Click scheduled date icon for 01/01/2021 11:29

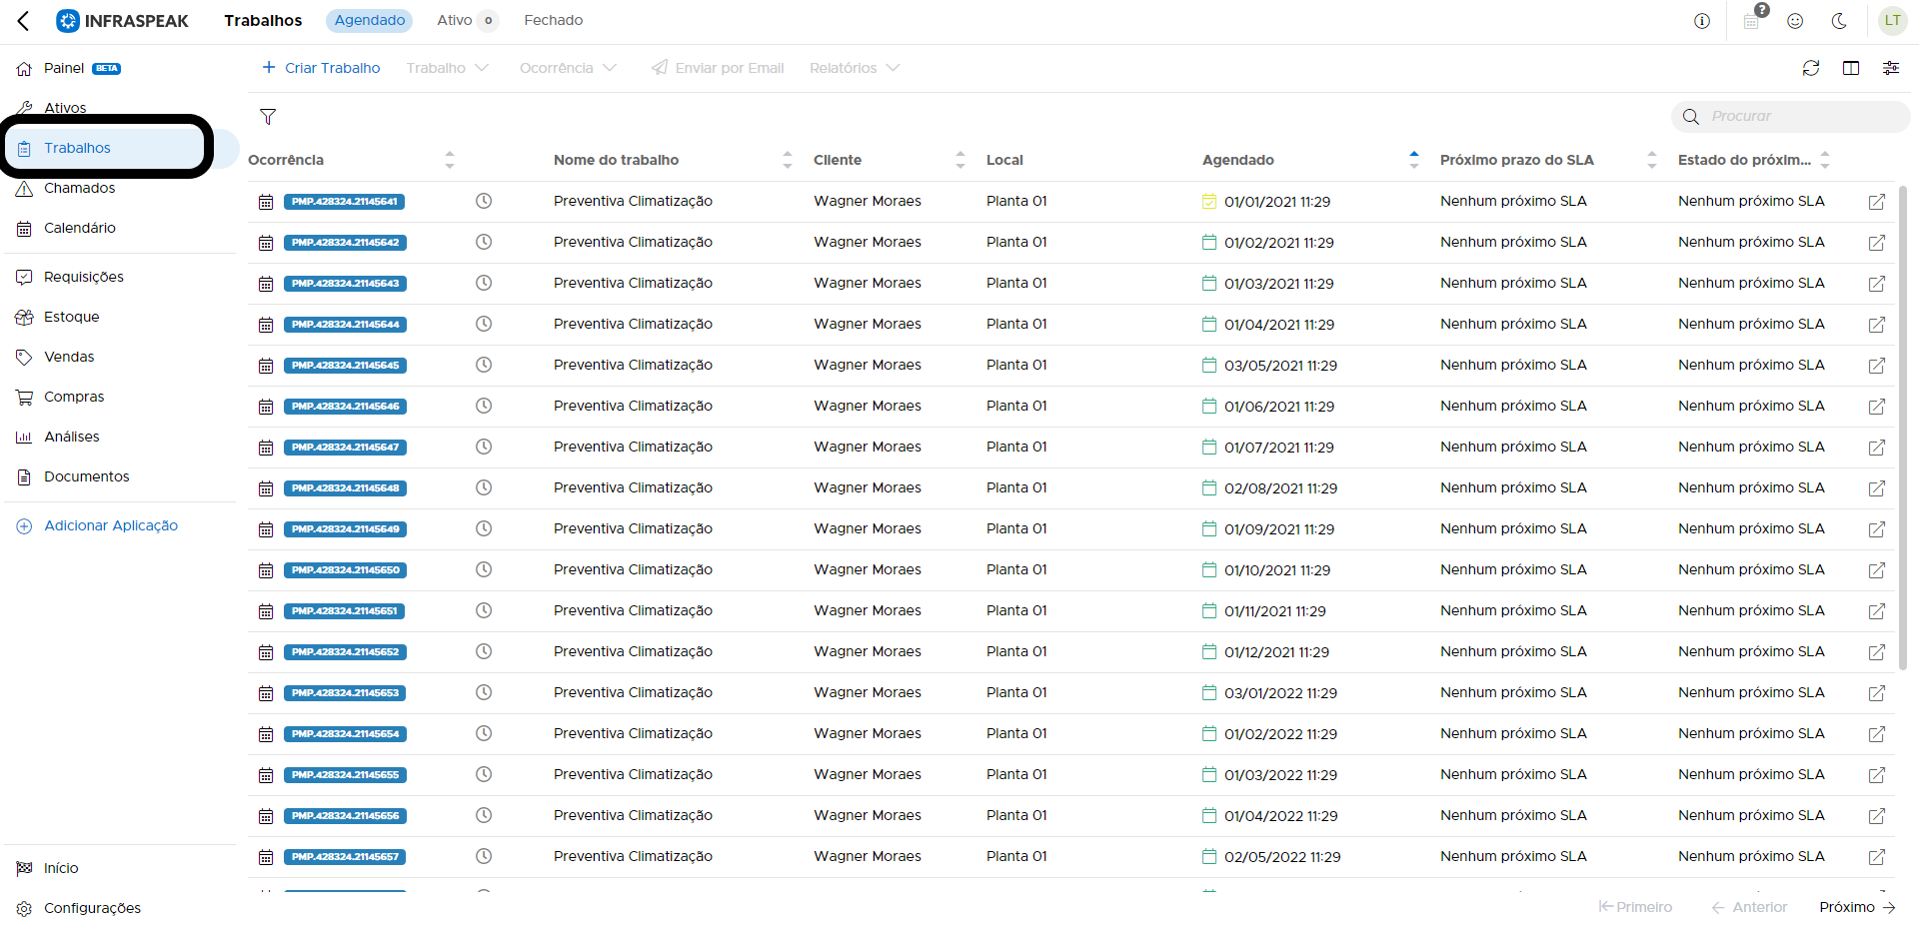tap(1209, 202)
